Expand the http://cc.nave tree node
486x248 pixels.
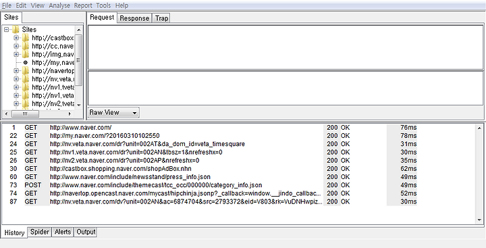pos(16,46)
